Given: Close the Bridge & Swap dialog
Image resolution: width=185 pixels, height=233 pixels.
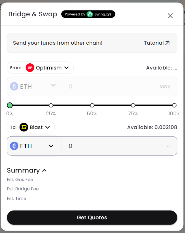Looking at the screenshot, I should coord(170,16).
